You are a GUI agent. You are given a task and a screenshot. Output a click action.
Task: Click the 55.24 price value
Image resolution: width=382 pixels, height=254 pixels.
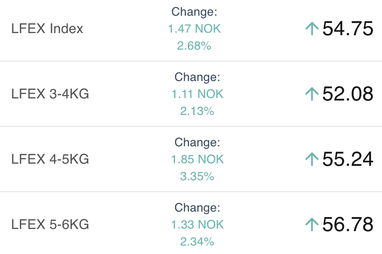click(348, 159)
